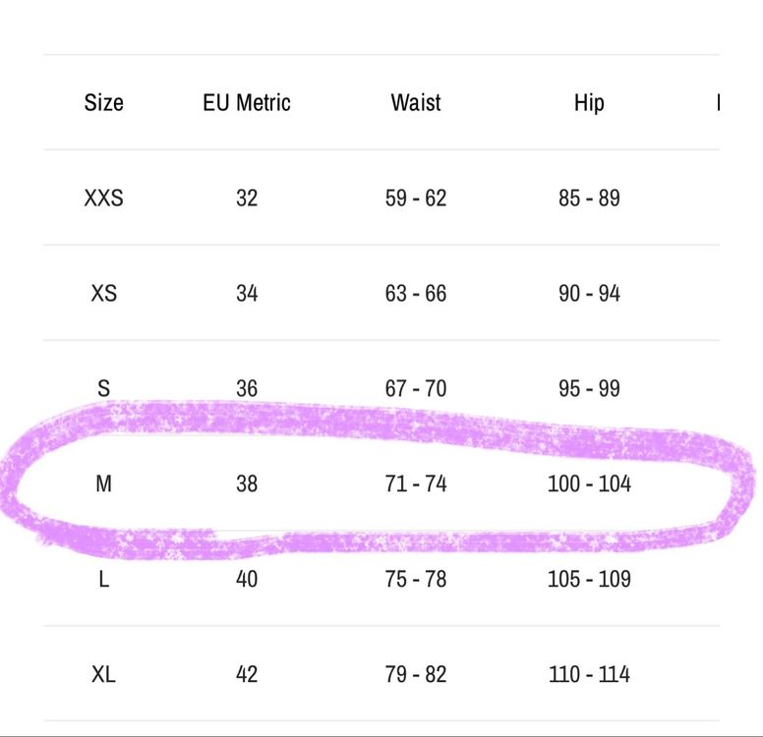Click waist range 59 - 62
Screen dimensions: 763x737
pos(416,198)
